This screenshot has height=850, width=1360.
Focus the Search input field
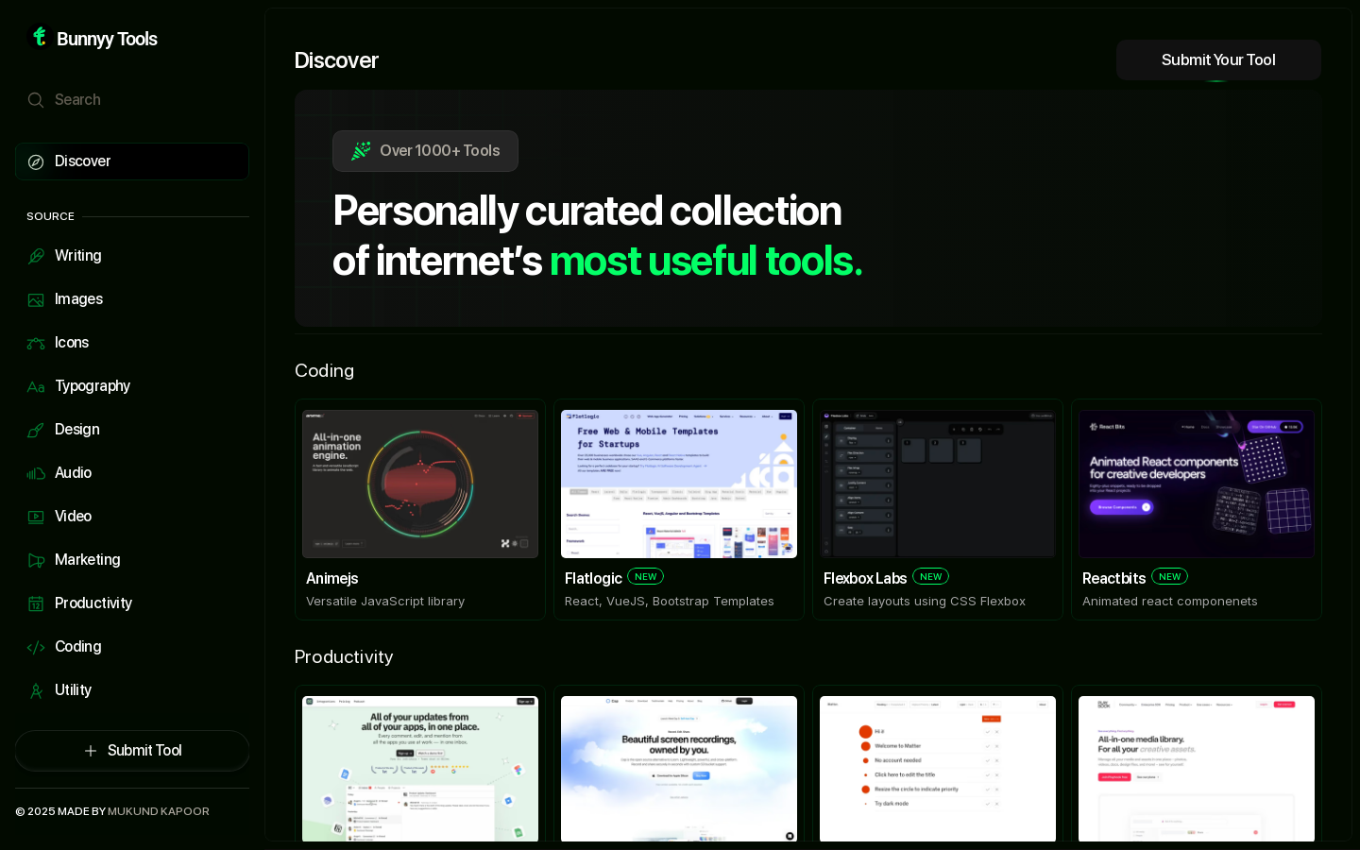(132, 100)
